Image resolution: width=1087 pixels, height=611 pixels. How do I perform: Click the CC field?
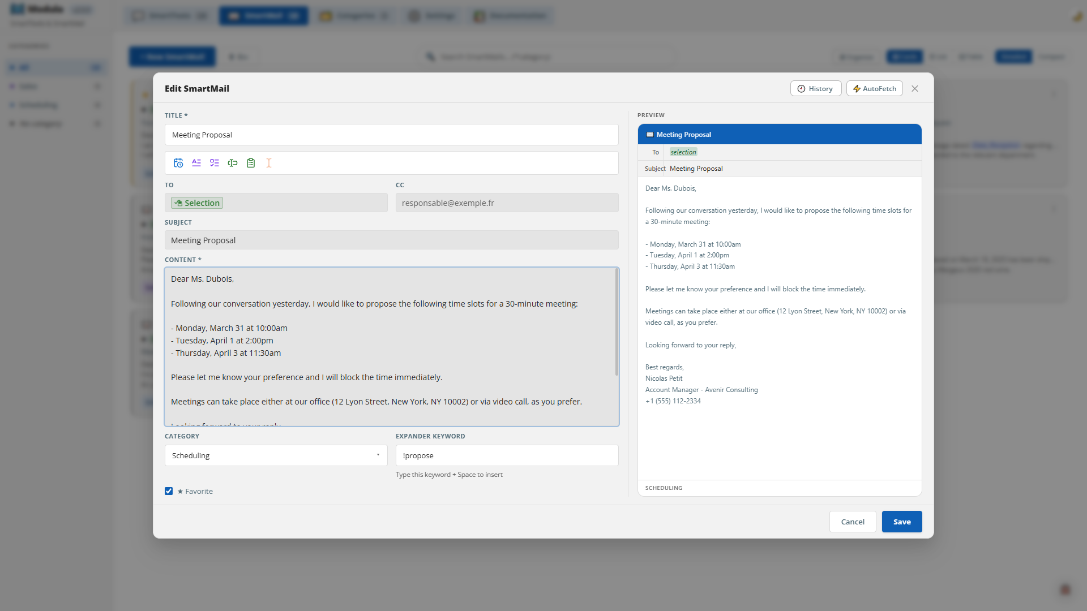pyautogui.click(x=507, y=203)
